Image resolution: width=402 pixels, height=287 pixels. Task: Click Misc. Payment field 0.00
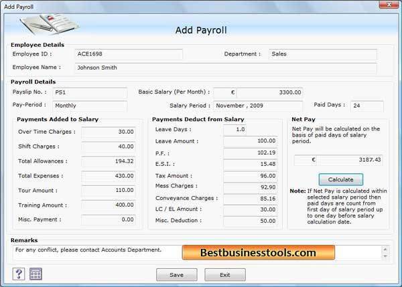[x=109, y=219]
